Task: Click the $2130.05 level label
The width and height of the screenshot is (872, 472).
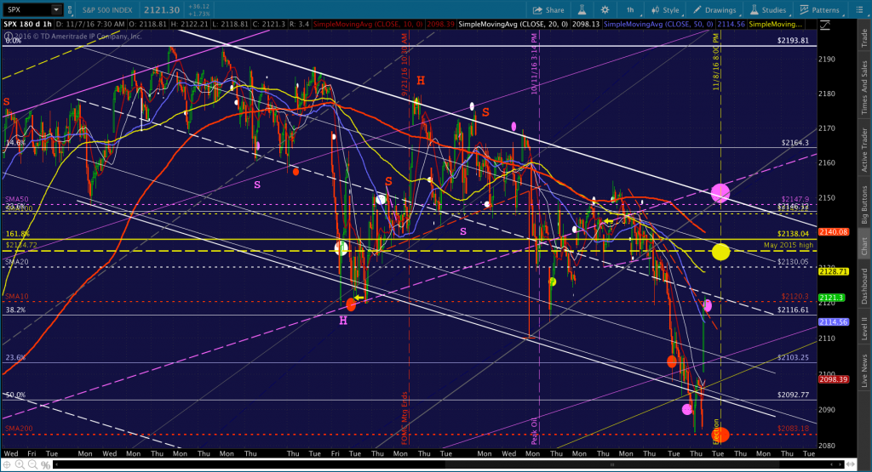Action: point(793,262)
